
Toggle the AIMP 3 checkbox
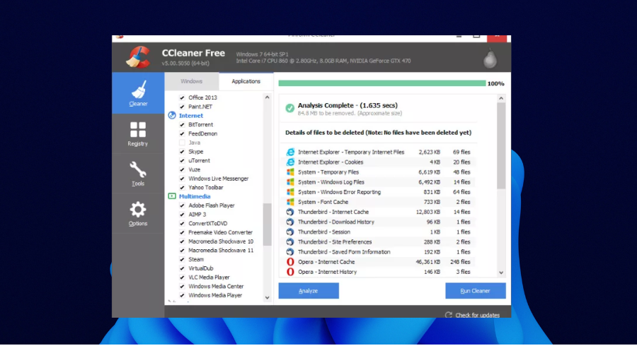tap(182, 215)
